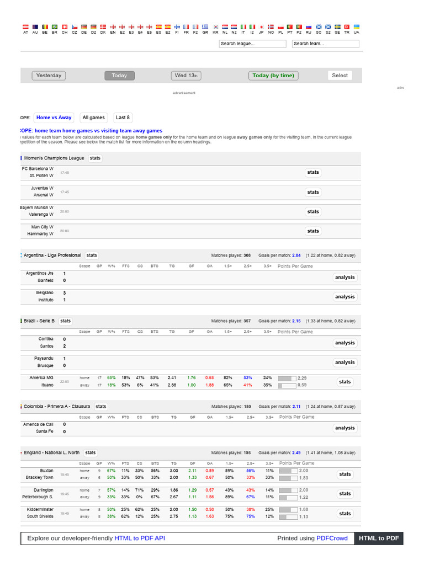Open Colombia Primera A Clausura stats
The width and height of the screenshot is (424, 565).
click(x=101, y=407)
